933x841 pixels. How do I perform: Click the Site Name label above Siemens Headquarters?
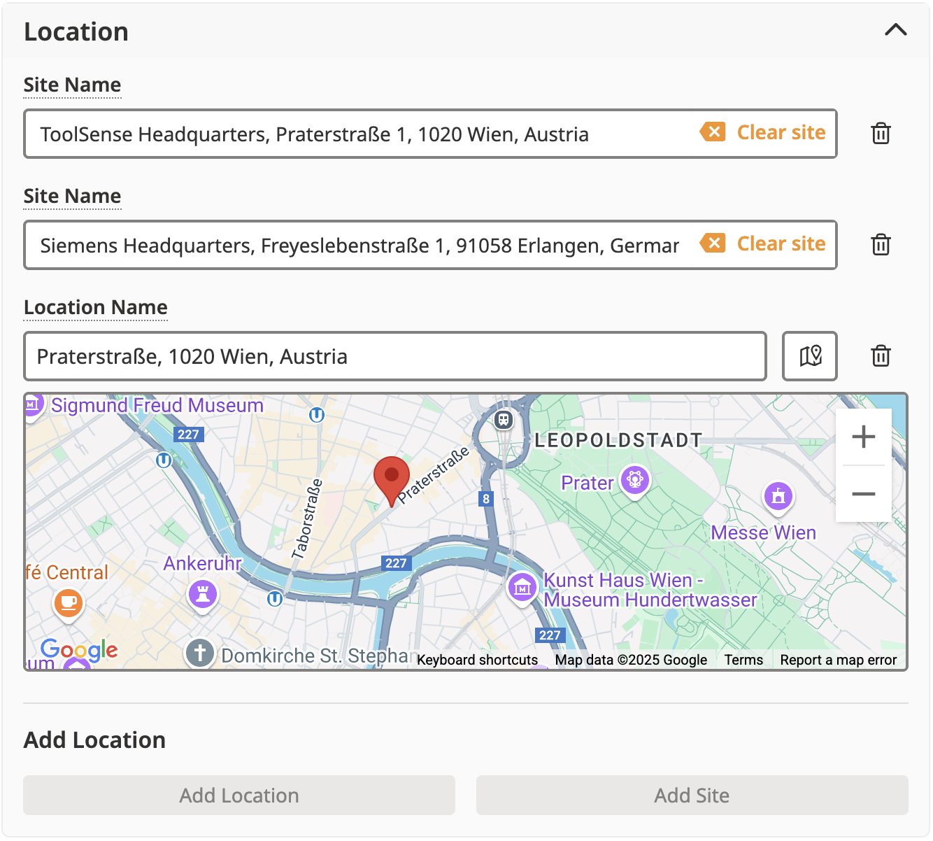(x=73, y=196)
